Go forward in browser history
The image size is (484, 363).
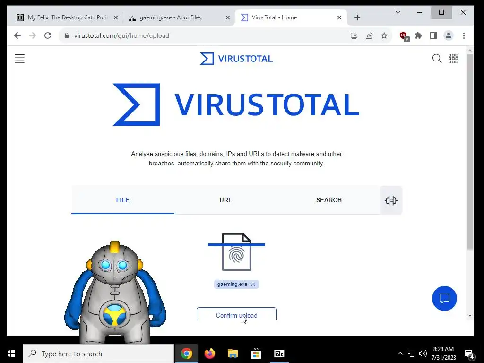tap(33, 35)
